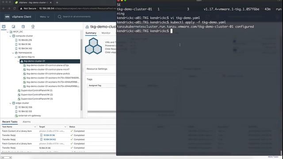Select compute-cluster in the inventory tree
This screenshot has height=159, width=283.
point(24,36)
